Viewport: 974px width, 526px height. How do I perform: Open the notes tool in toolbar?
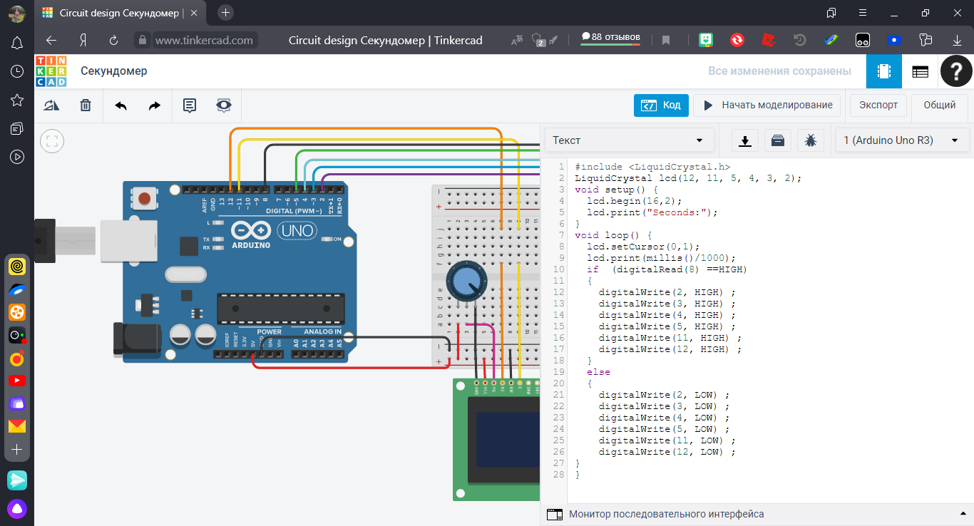[190, 105]
